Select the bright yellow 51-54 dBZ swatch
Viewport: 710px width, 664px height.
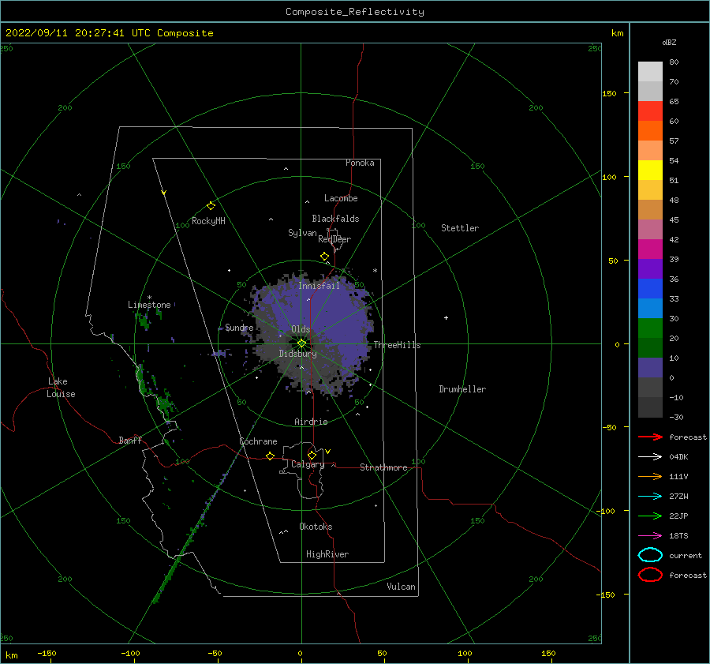(650, 170)
